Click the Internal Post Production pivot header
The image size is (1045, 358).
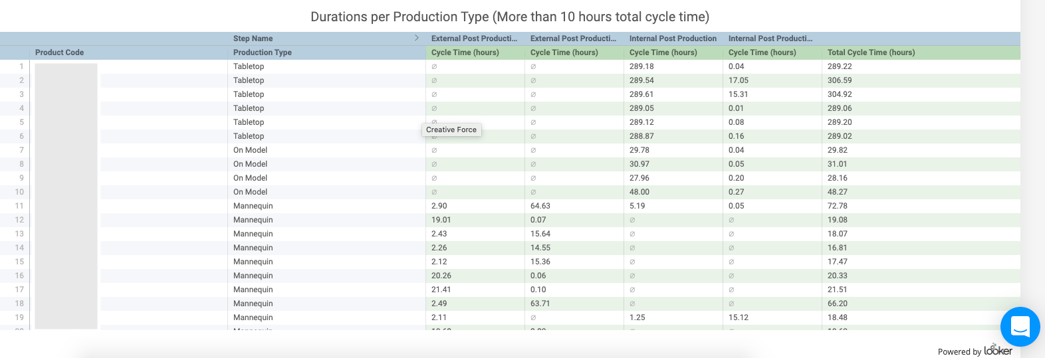point(673,39)
